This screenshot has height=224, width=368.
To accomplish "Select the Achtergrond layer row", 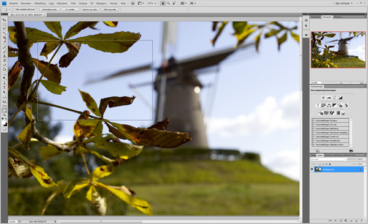I will (x=339, y=170).
